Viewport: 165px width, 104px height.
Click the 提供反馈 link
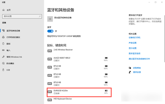(137, 72)
